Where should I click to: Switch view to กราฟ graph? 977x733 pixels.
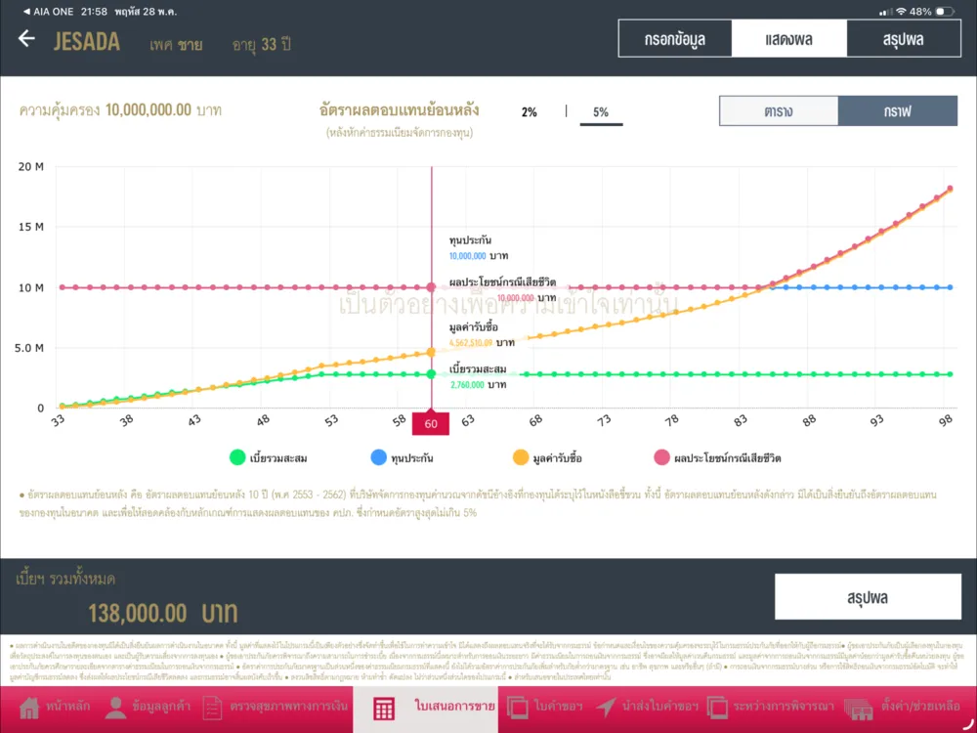coord(897,111)
